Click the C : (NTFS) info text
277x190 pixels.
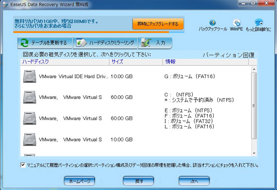click(179, 95)
